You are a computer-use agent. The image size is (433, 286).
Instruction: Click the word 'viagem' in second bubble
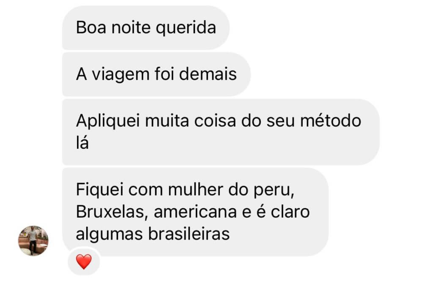click(x=121, y=75)
